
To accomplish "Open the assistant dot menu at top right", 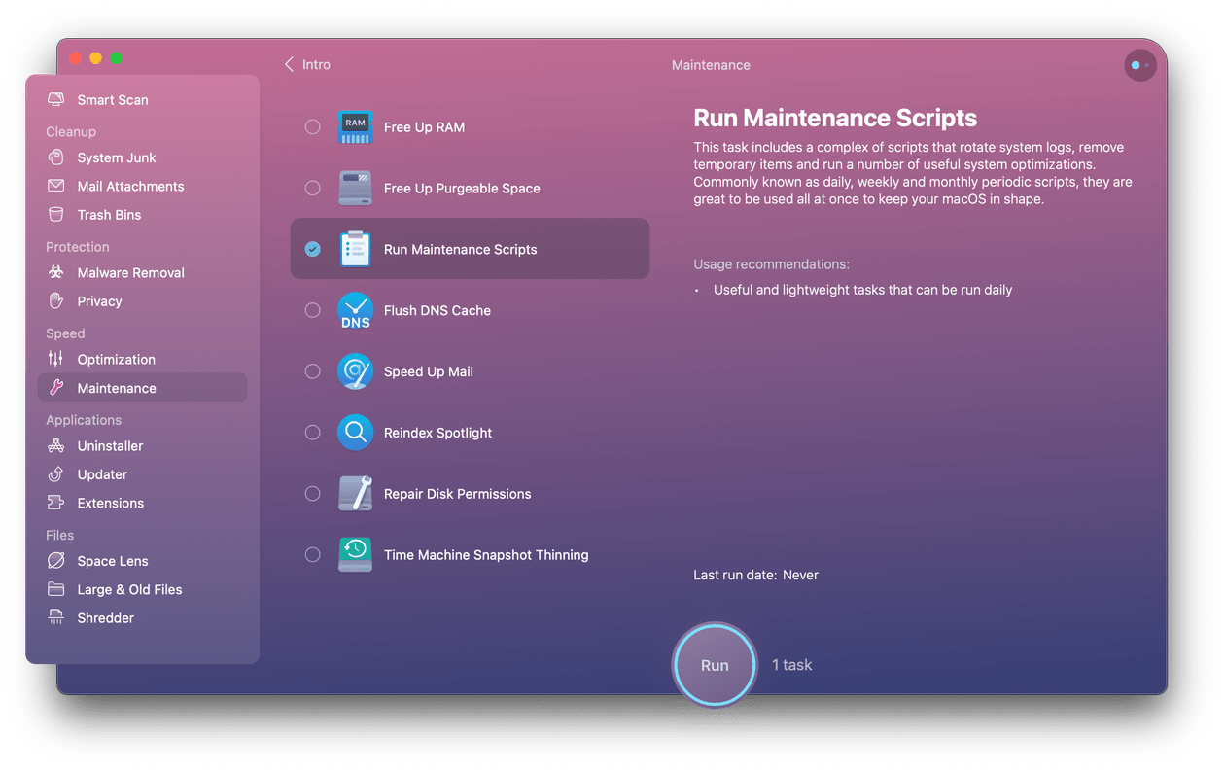I will 1140,65.
